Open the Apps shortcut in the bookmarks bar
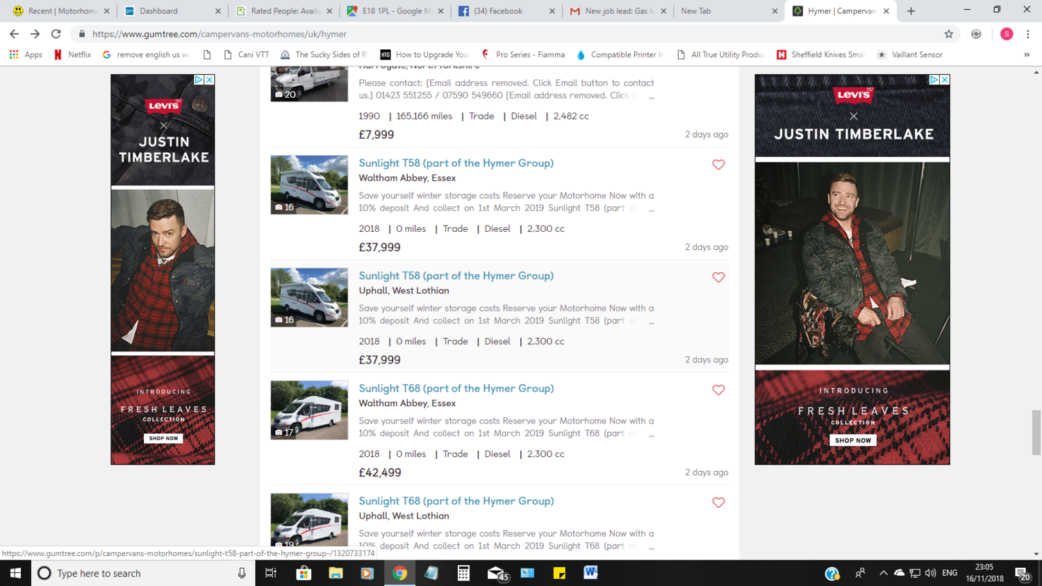The image size is (1042, 586). click(26, 54)
